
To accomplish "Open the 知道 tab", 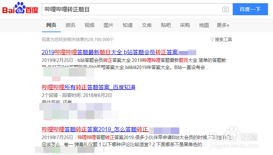I will click(x=128, y=25).
